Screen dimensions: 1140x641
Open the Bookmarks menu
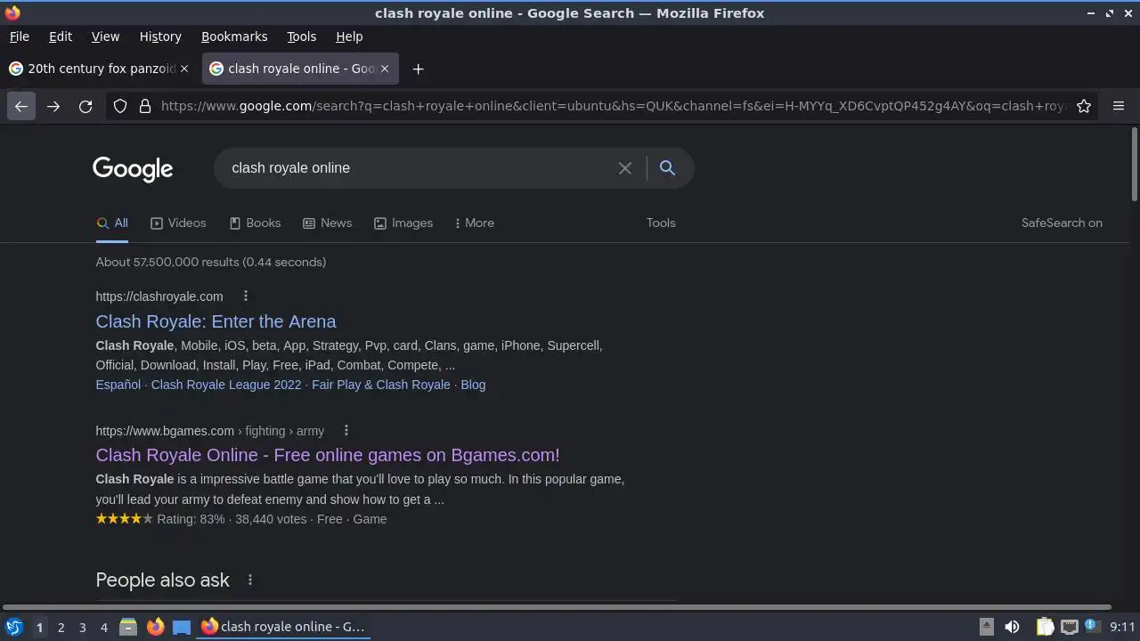point(234,37)
